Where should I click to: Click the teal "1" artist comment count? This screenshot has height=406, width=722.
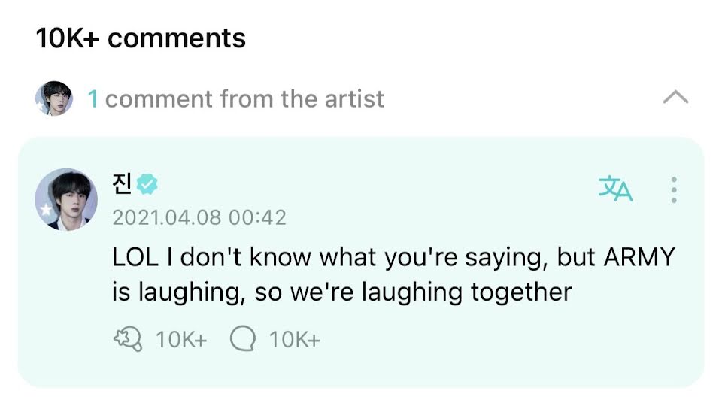93,98
